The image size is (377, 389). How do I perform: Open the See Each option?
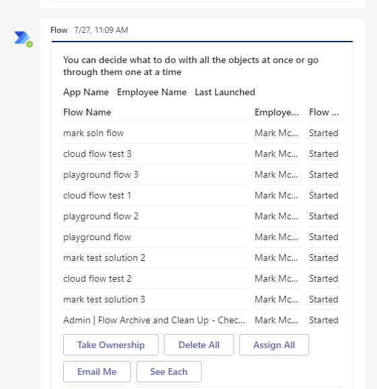169,372
